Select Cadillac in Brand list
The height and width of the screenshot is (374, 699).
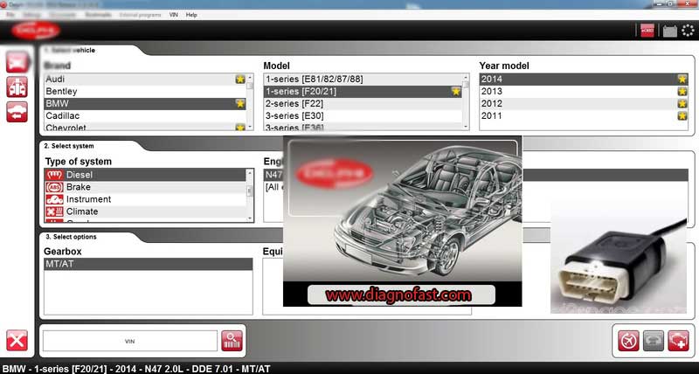[x=145, y=116]
